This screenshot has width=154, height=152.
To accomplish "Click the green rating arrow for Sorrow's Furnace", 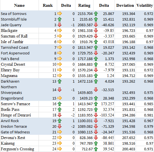I will coord(96,104).
